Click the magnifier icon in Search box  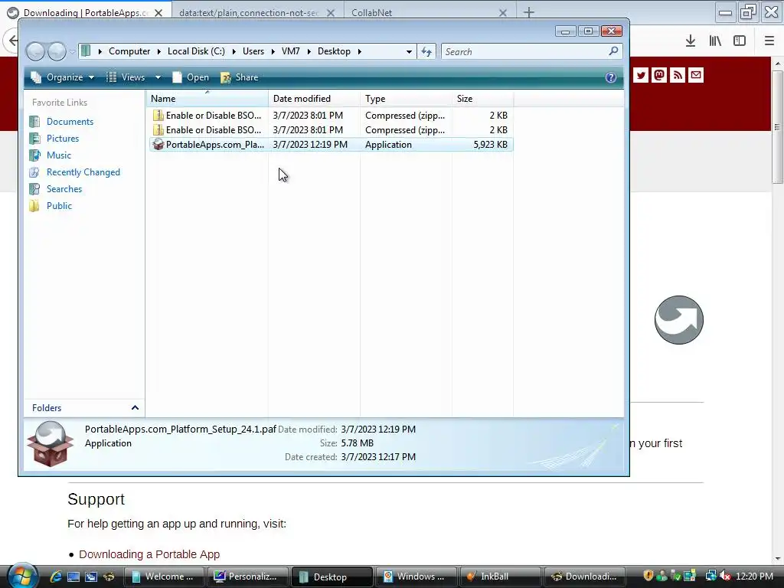coord(614,51)
